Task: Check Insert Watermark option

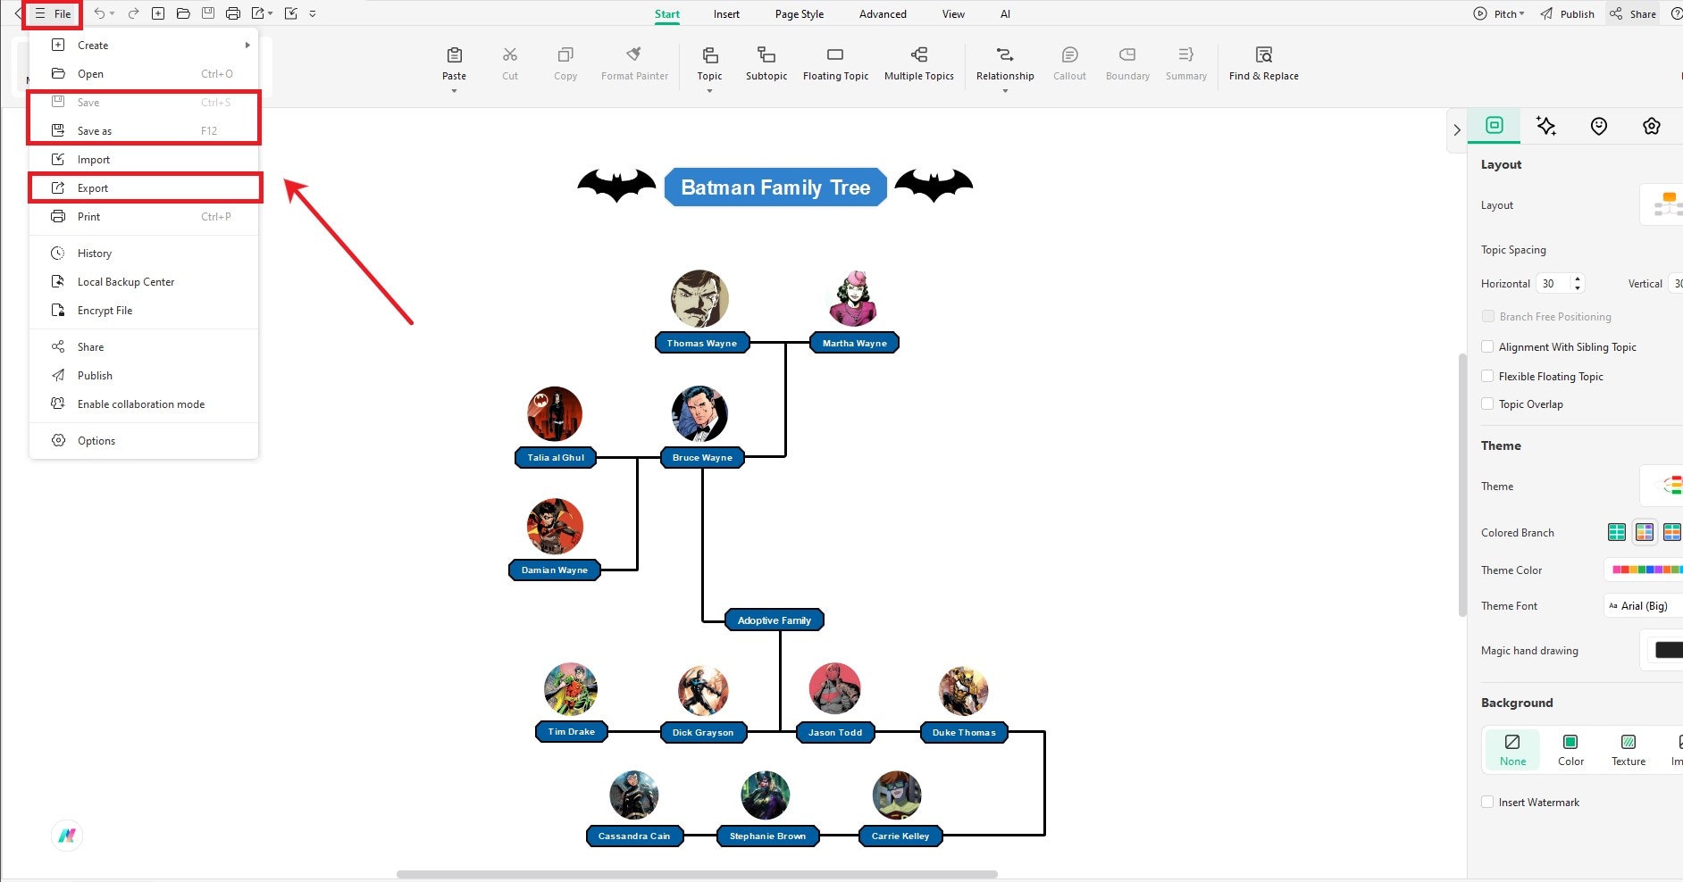Action: coord(1487,802)
